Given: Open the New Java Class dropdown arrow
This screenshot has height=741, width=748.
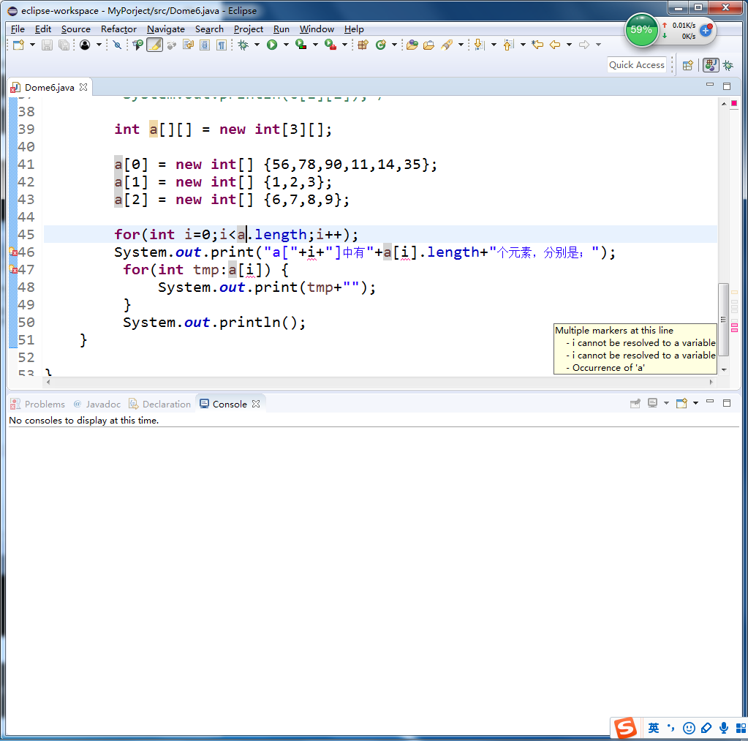Looking at the screenshot, I should pyautogui.click(x=395, y=45).
